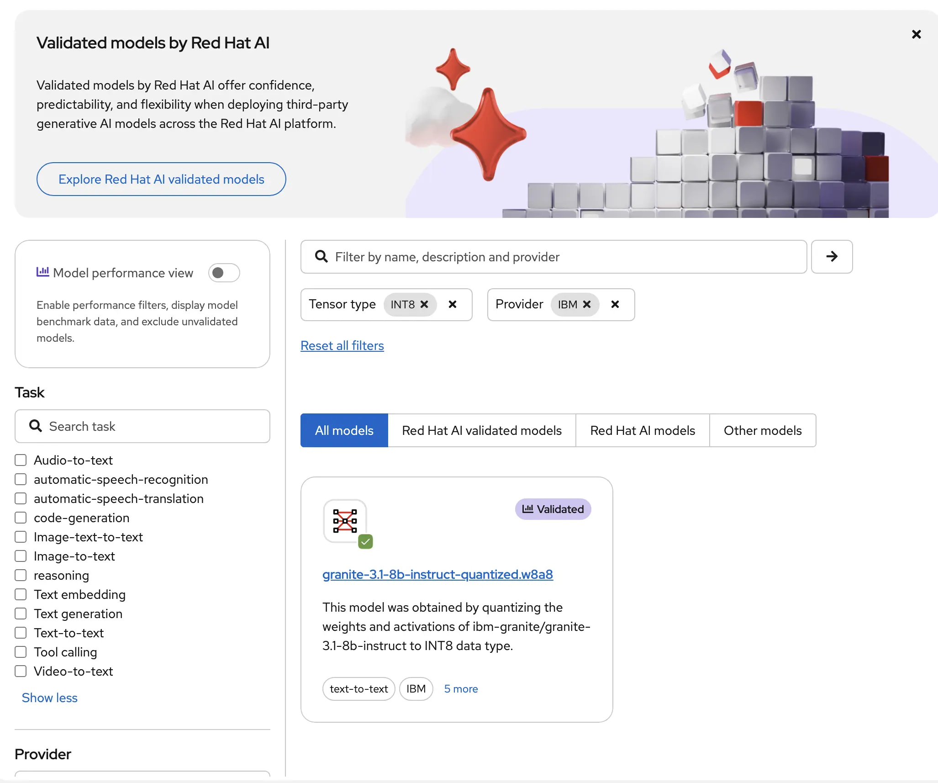Check the Image-text-to-text task
Viewport: 938px width, 783px height.
21,537
